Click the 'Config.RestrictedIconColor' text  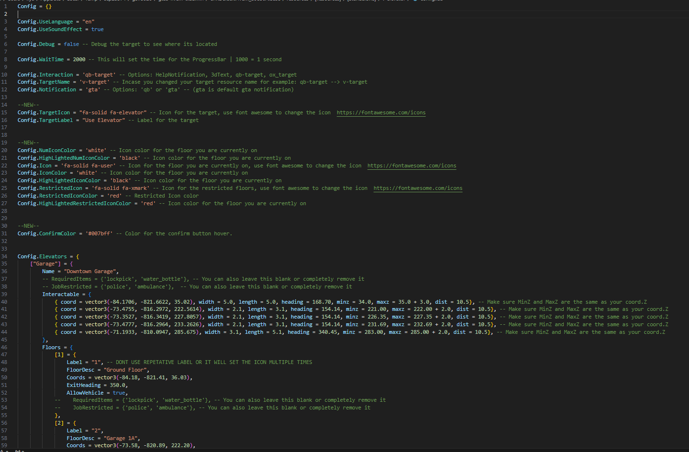(x=57, y=196)
